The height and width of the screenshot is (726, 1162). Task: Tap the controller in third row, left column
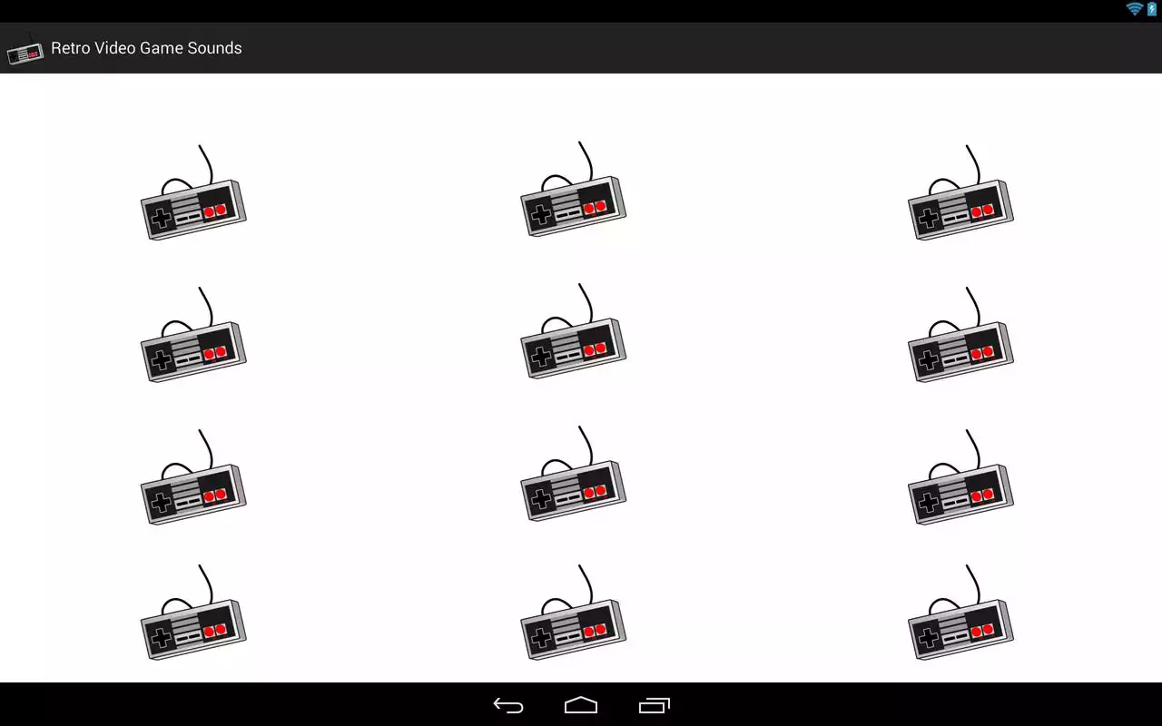click(193, 476)
